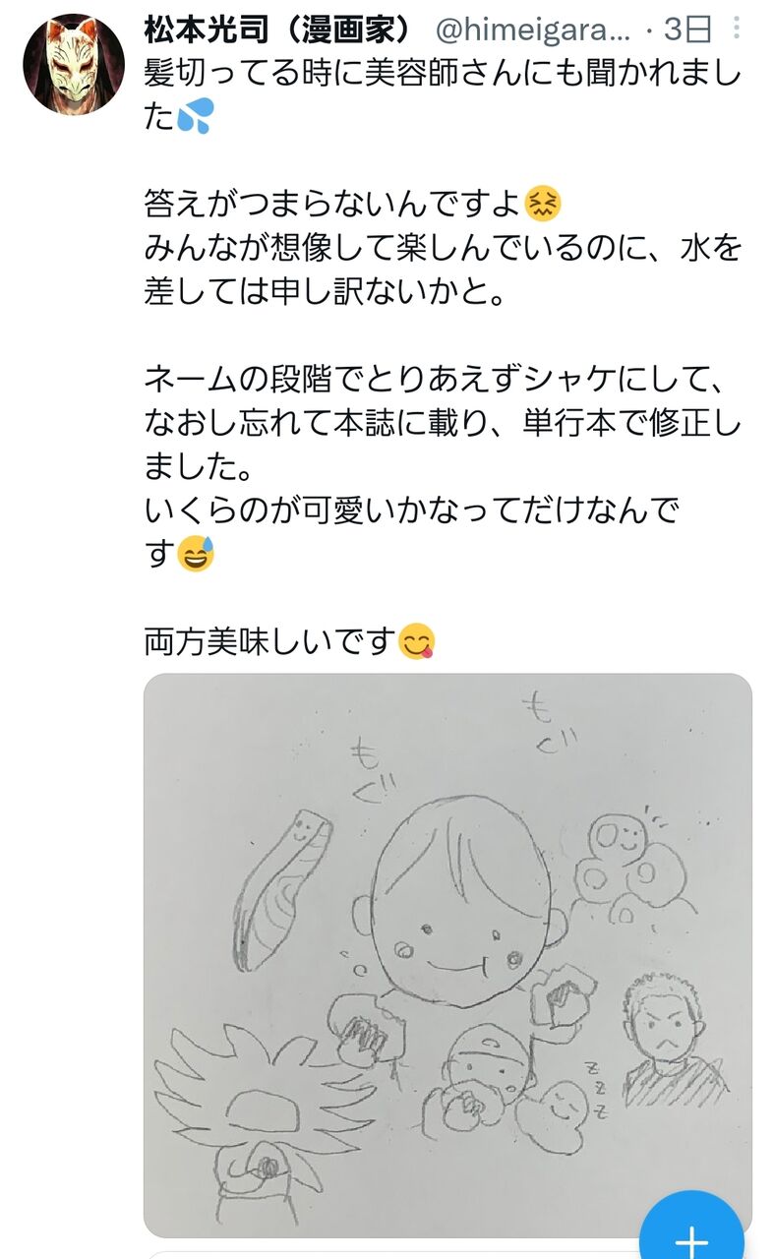The width and height of the screenshot is (774, 1259).
Task: Click the yum face emoji
Action: 418,642
